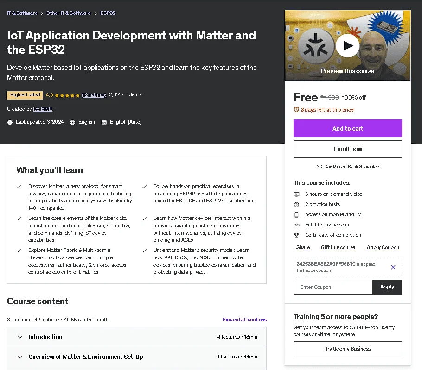This screenshot has width=422, height=370.
Task: Click Overview of Matter & Environment Set-Up title
Action: tap(86, 357)
